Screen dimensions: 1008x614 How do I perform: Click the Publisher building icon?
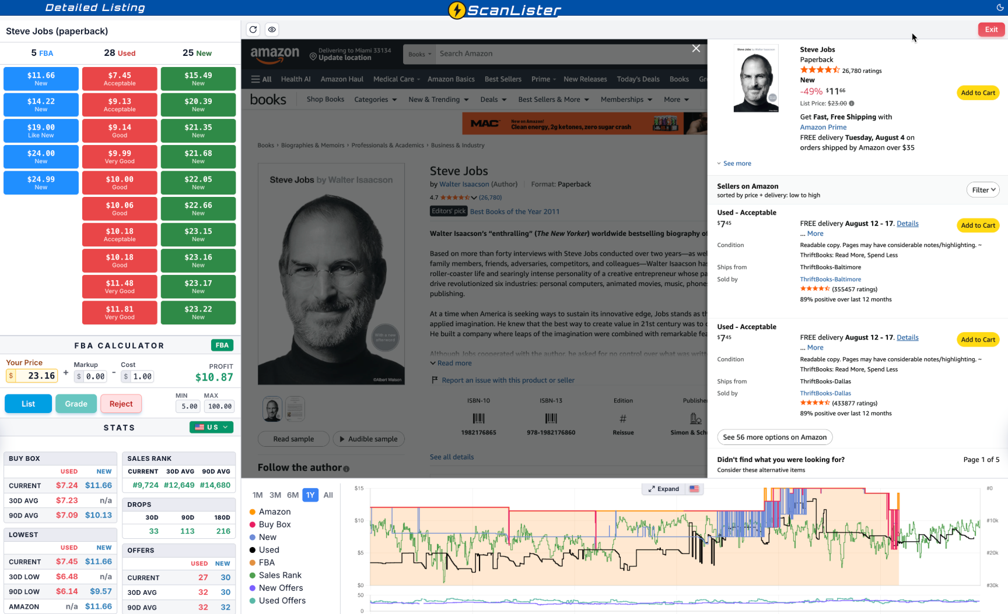coord(695,418)
